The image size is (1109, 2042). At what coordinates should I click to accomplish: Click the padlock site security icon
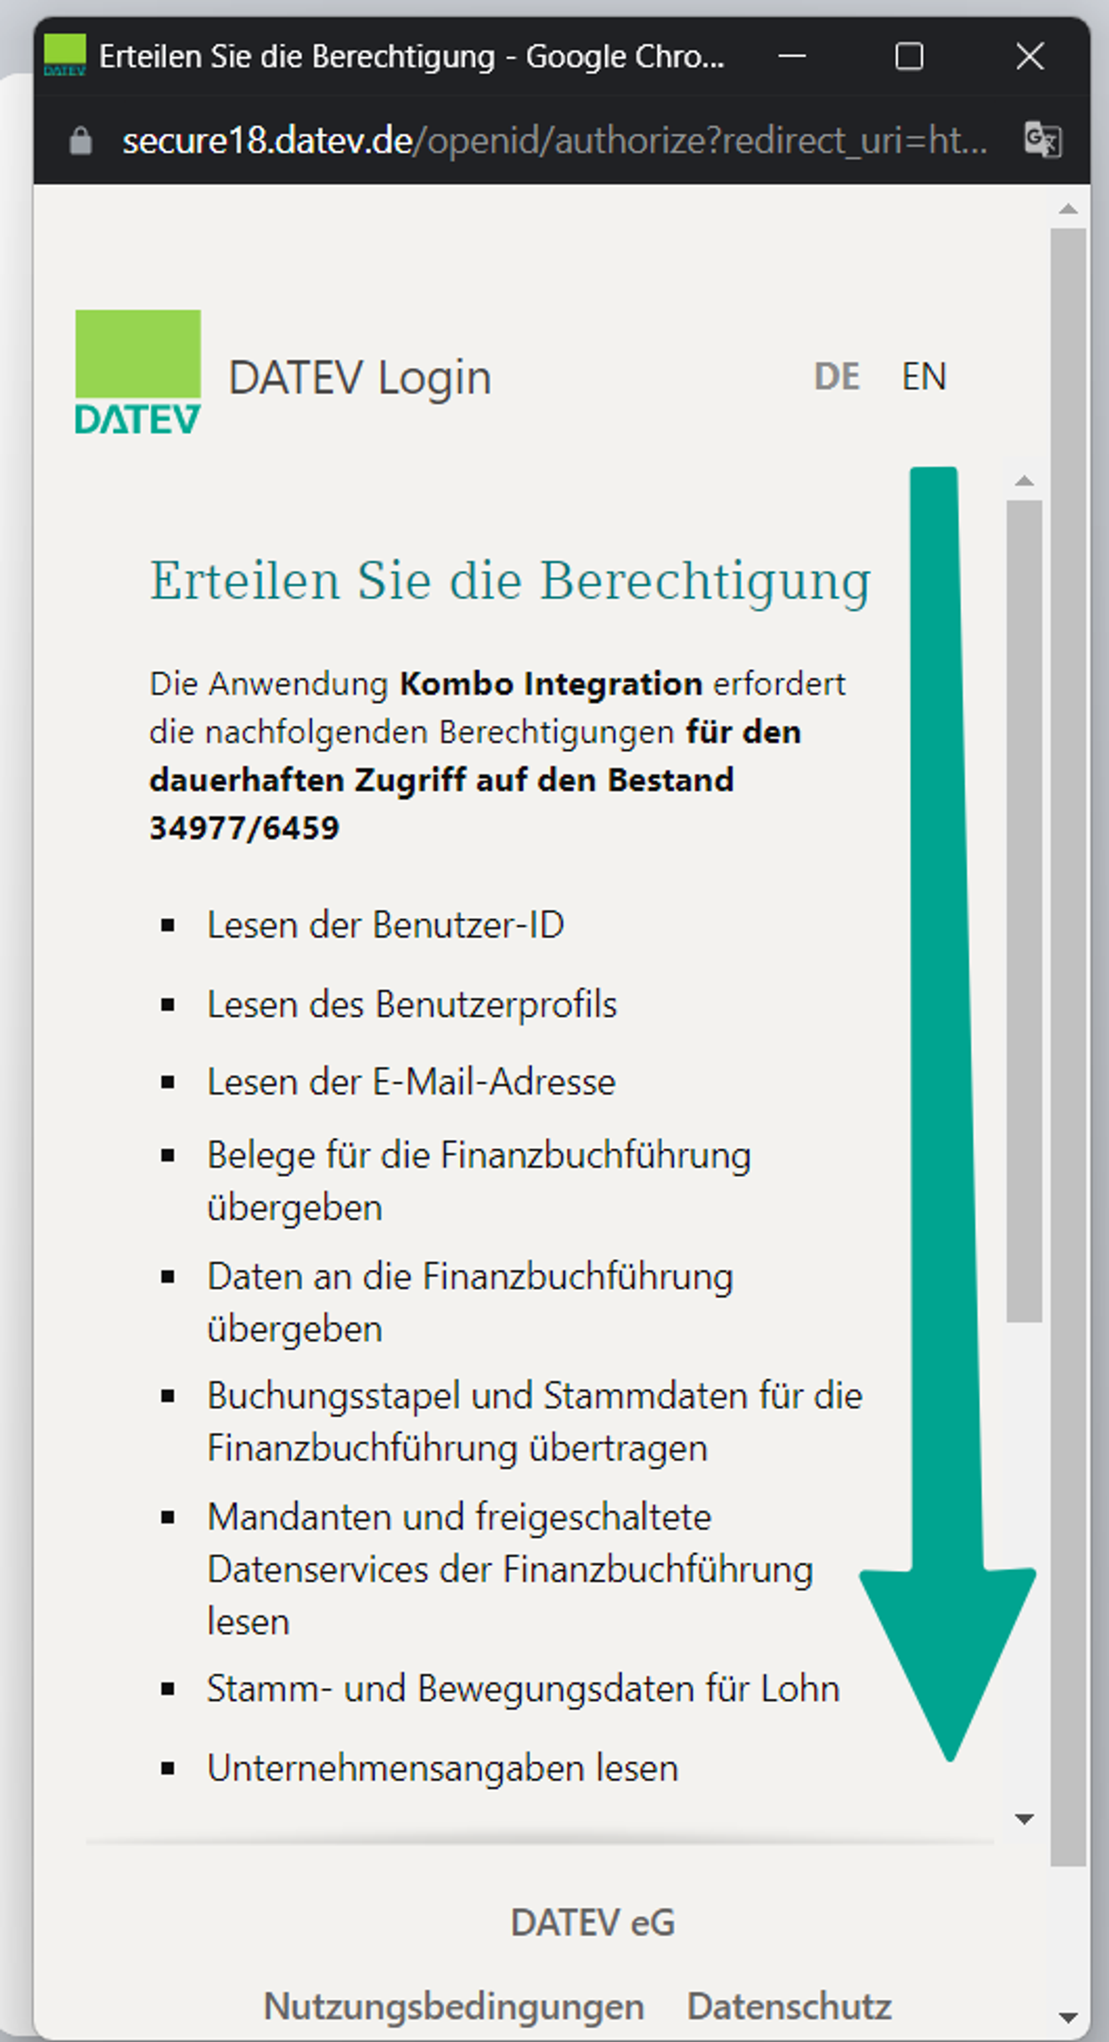(x=81, y=141)
